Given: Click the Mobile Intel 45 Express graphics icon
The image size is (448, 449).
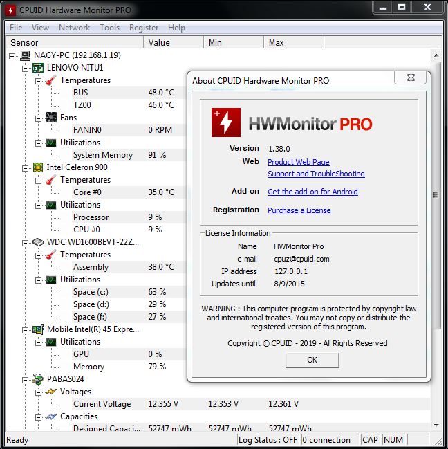Looking at the screenshot, I should coord(38,329).
